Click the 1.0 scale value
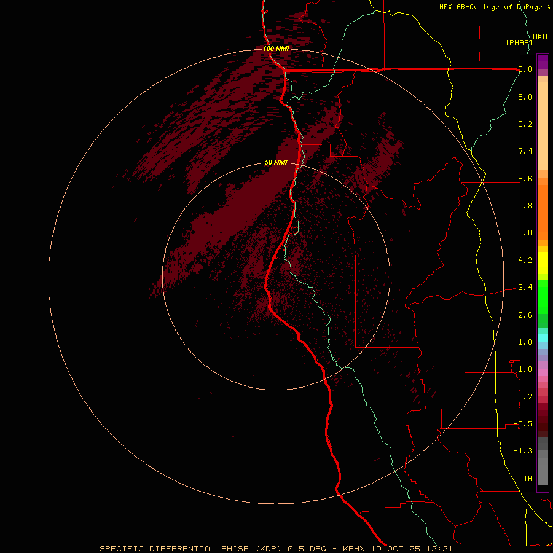Screen dimensions: 553x553 point(525,369)
